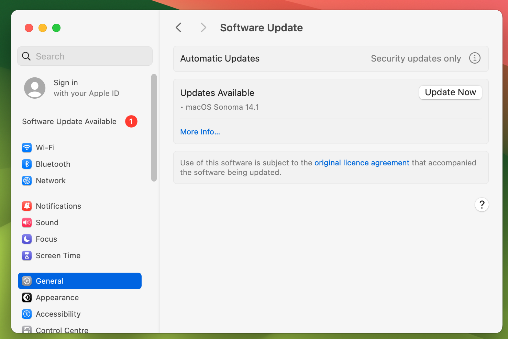Minimize window with yellow button

coord(43,28)
